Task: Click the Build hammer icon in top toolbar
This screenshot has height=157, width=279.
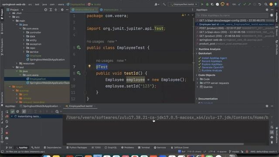Action: click(x=164, y=4)
